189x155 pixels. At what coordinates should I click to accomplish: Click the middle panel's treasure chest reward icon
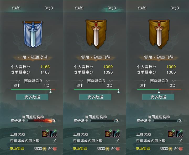pos(109,134)
